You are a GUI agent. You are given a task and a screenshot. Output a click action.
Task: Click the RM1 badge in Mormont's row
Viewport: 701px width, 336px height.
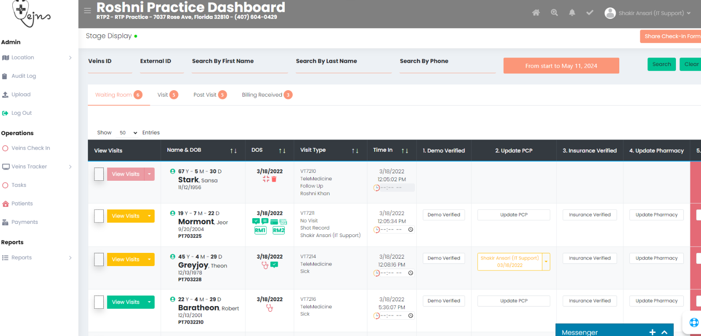click(x=260, y=230)
